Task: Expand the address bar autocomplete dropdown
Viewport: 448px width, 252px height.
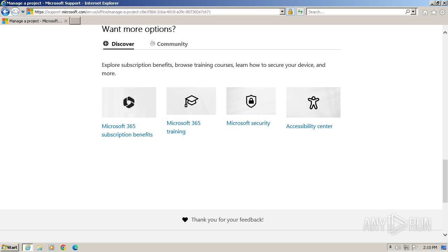Action: coord(282,12)
